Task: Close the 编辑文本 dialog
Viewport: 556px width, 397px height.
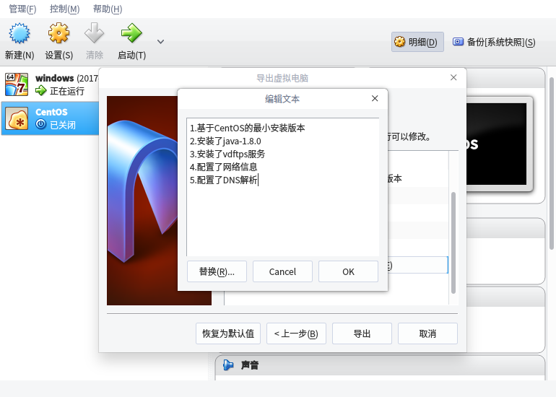Action: pos(375,99)
